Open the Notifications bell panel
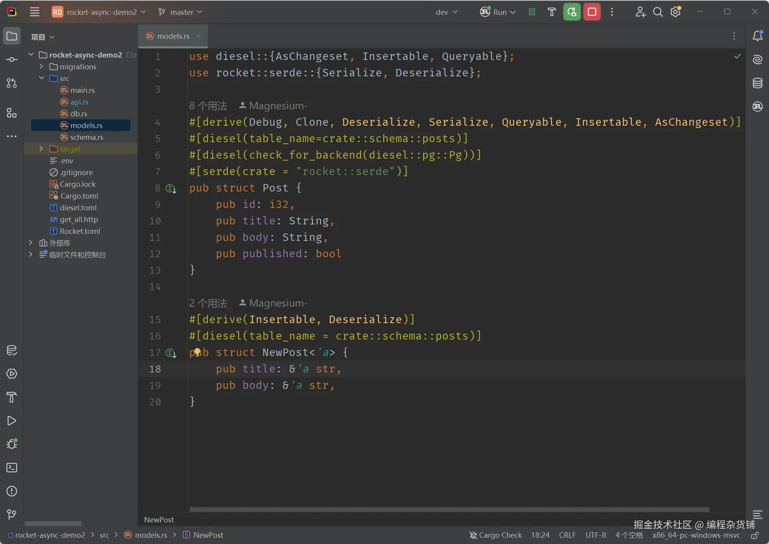The image size is (769, 544). pyautogui.click(x=758, y=36)
